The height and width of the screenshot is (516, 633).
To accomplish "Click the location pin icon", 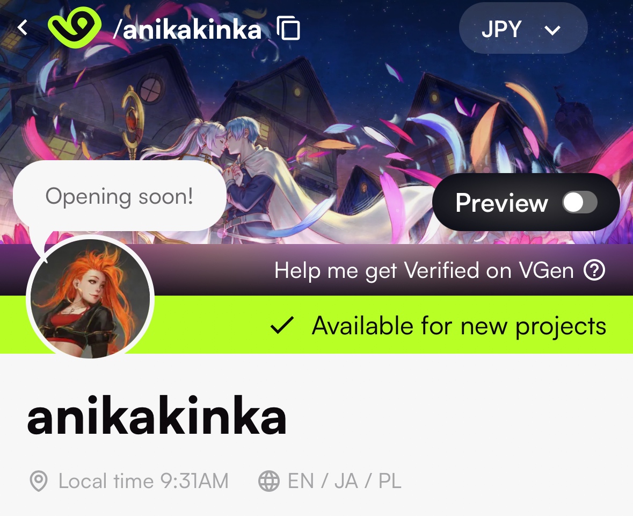I will [x=39, y=481].
